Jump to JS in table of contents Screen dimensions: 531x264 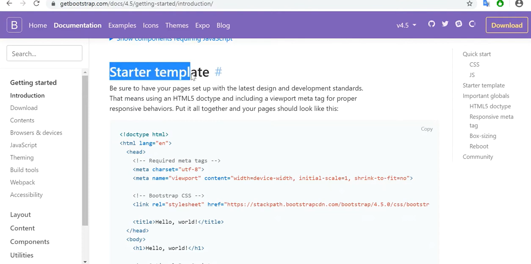(472, 75)
